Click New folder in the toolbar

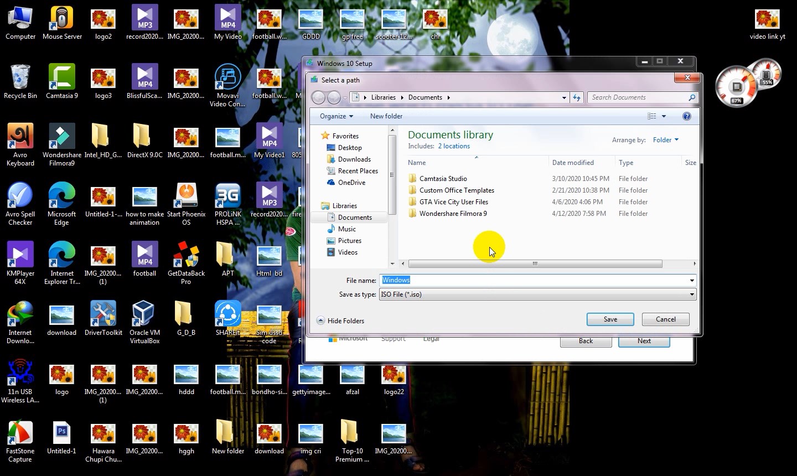coord(386,116)
